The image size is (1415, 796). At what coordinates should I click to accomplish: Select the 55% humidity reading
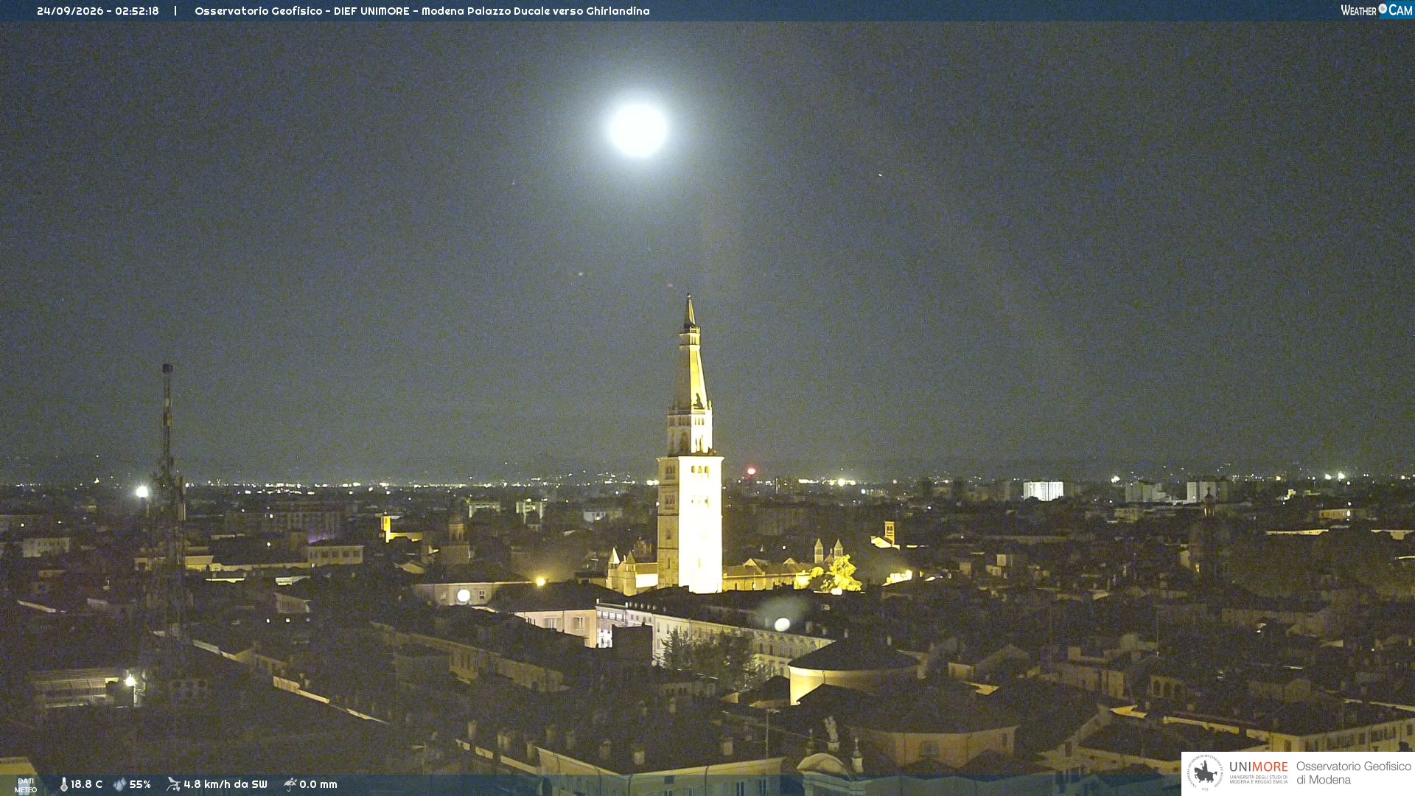click(x=140, y=784)
